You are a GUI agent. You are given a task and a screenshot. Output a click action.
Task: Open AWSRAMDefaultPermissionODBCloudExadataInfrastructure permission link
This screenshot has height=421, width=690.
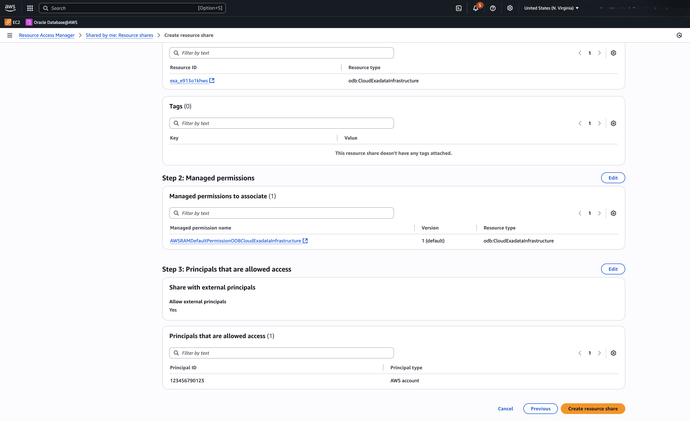pos(236,241)
